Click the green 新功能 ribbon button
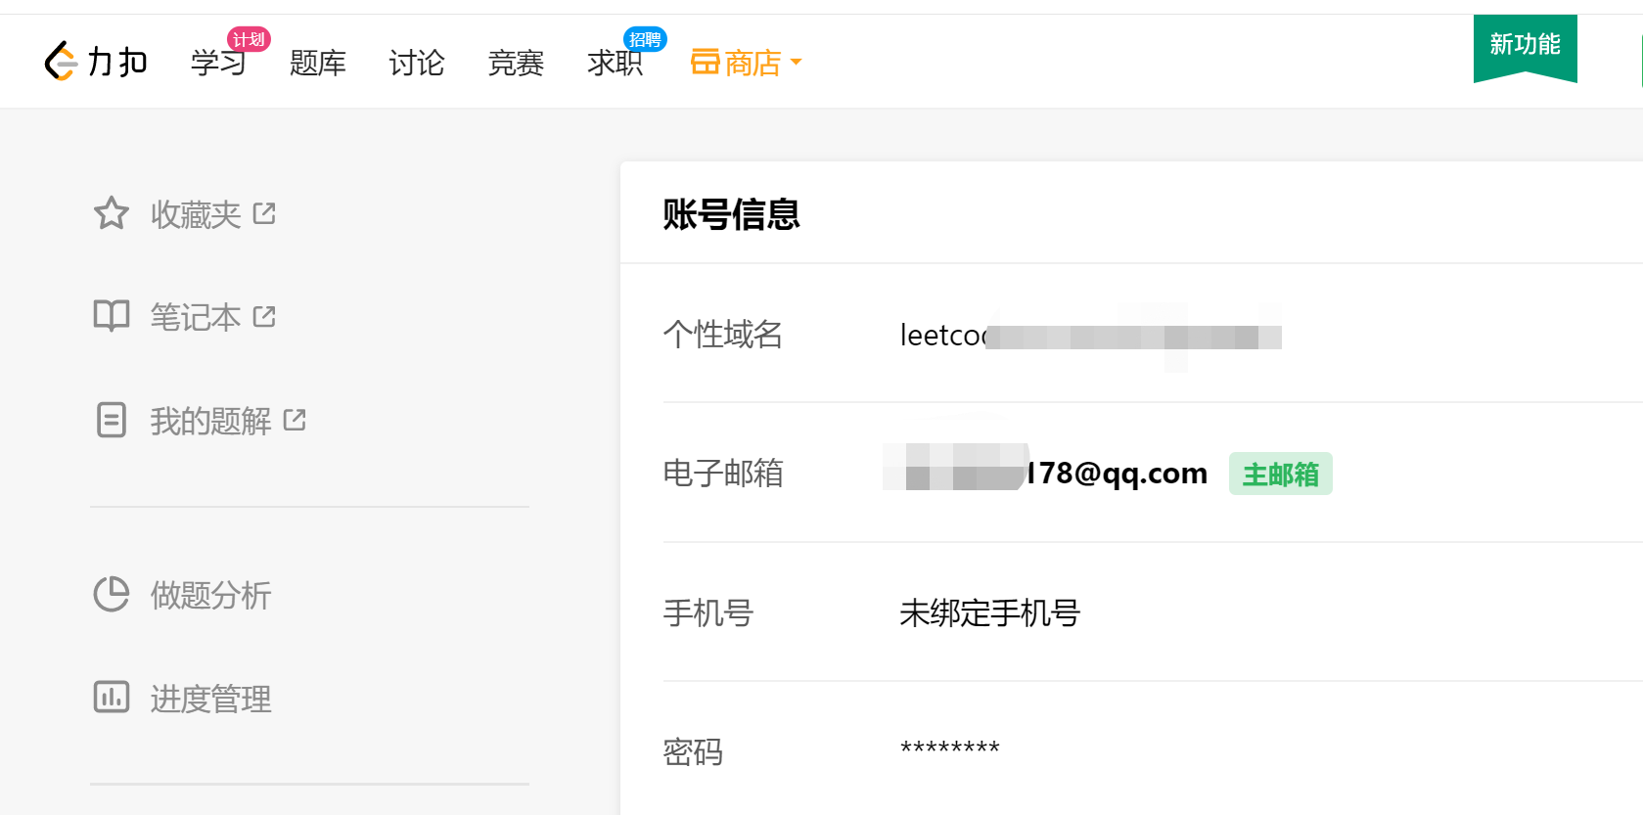1643x815 pixels. pyautogui.click(x=1525, y=46)
